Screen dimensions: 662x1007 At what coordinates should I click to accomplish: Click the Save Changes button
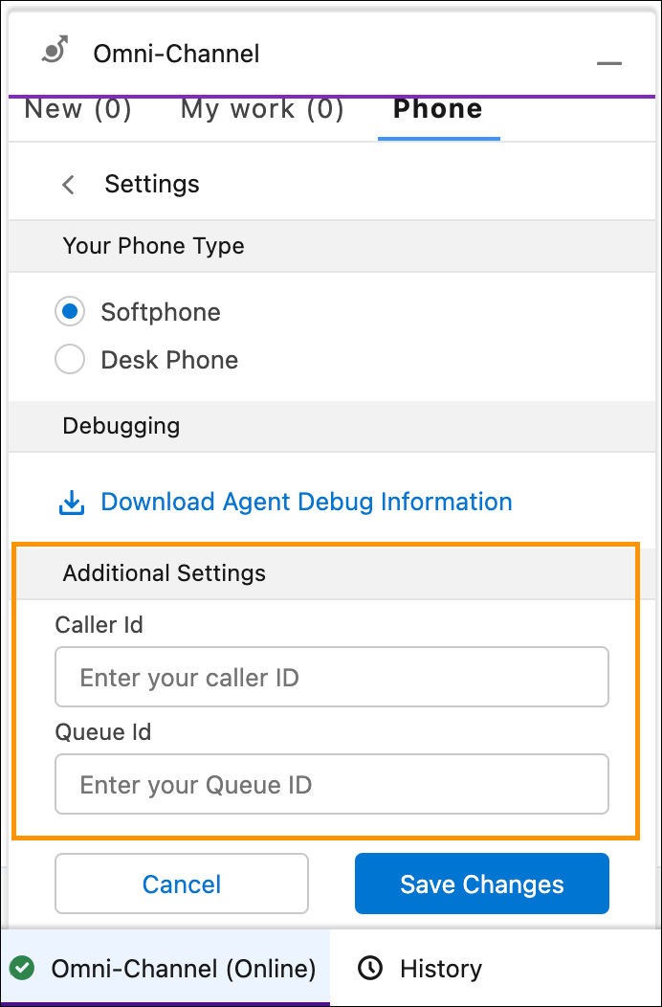coord(482,884)
